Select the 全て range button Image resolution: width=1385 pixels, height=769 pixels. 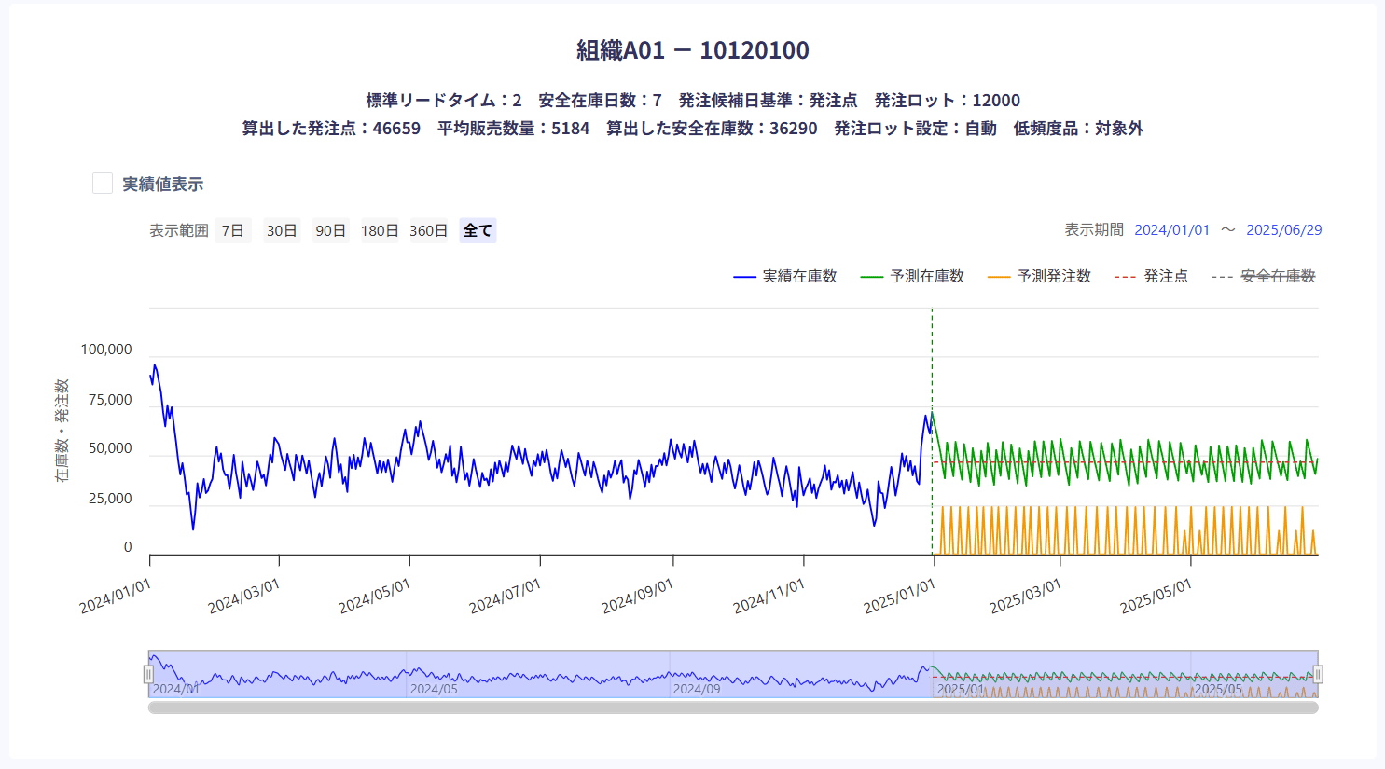click(478, 230)
